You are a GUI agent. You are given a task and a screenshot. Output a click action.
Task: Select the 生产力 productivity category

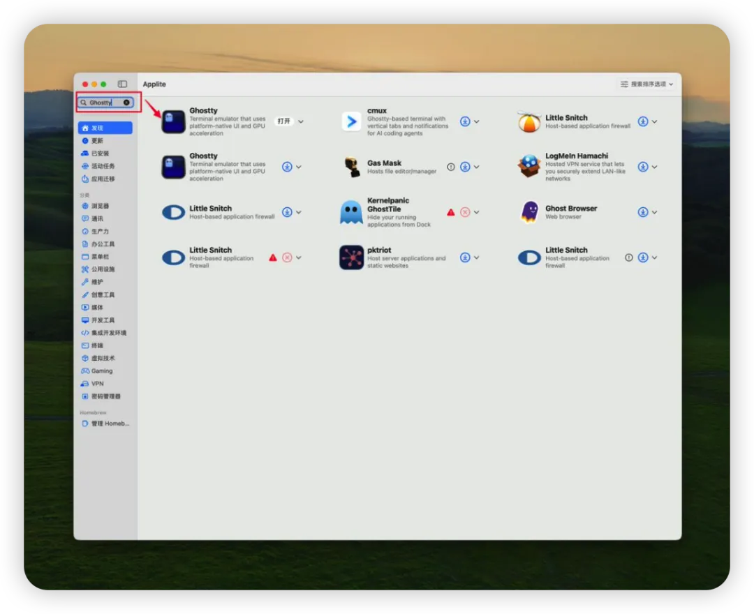[x=105, y=231]
